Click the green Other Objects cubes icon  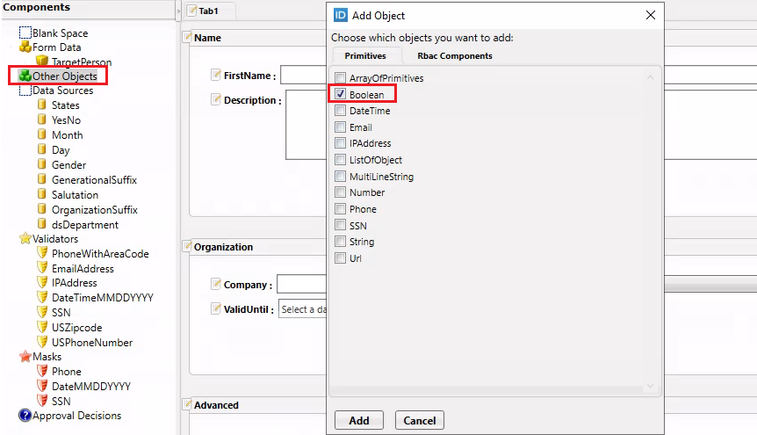[25, 76]
